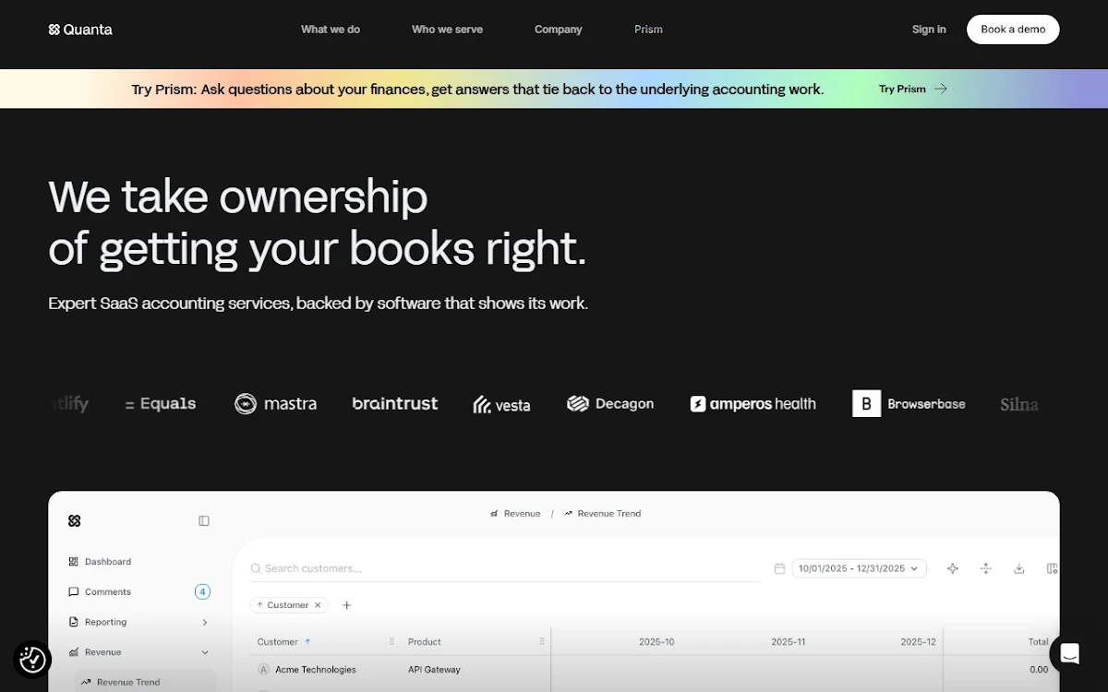Click the columns layout icon in toolbar
This screenshot has width=1108, height=692.
click(1053, 568)
